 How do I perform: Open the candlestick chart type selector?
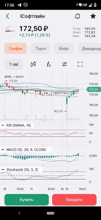pyautogui.click(x=33, y=64)
